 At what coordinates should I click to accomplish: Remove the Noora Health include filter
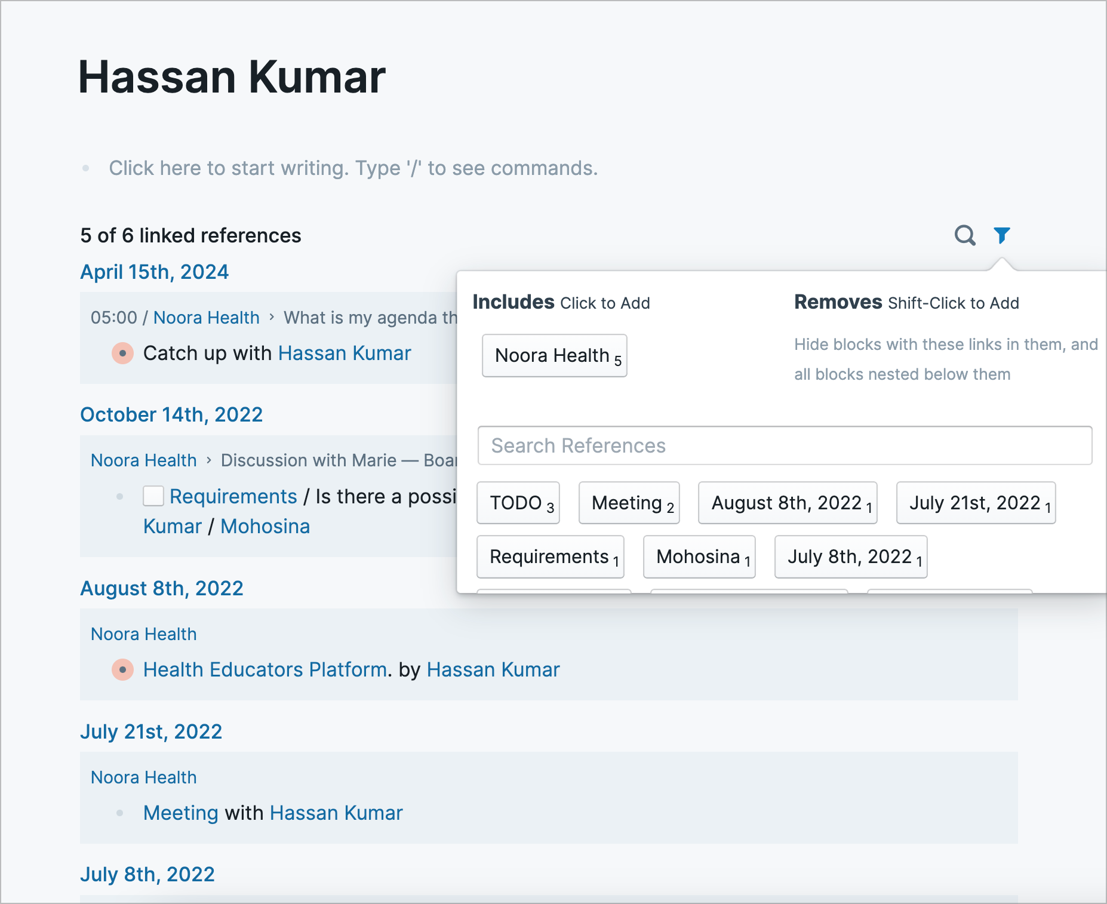pos(554,356)
